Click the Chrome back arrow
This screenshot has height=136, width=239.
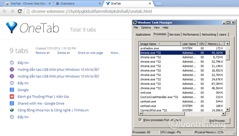[5, 11]
